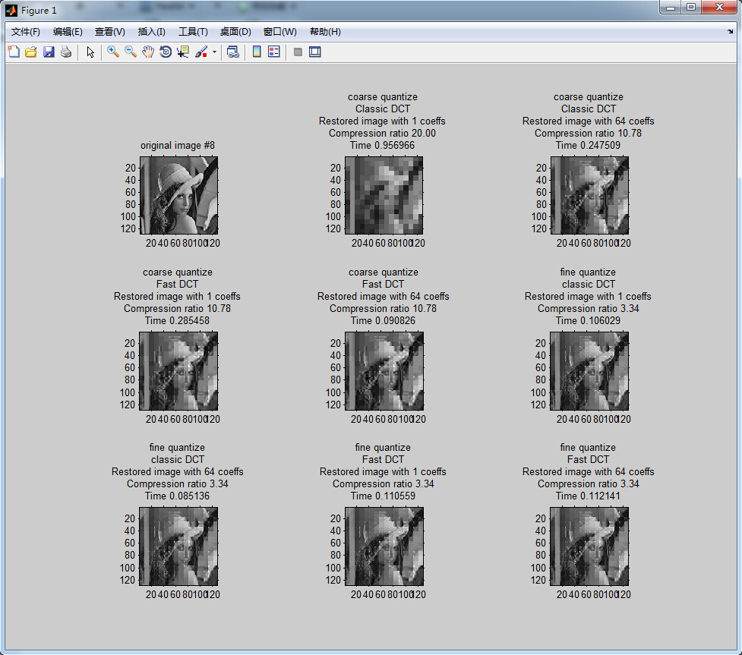742x655 pixels.
Task: Click the New Figure toolbar icon
Action: tap(14, 52)
